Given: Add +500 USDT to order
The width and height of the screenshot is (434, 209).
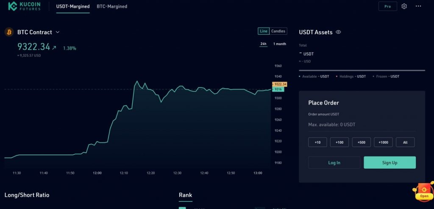Looking at the screenshot, I should (x=361, y=142).
